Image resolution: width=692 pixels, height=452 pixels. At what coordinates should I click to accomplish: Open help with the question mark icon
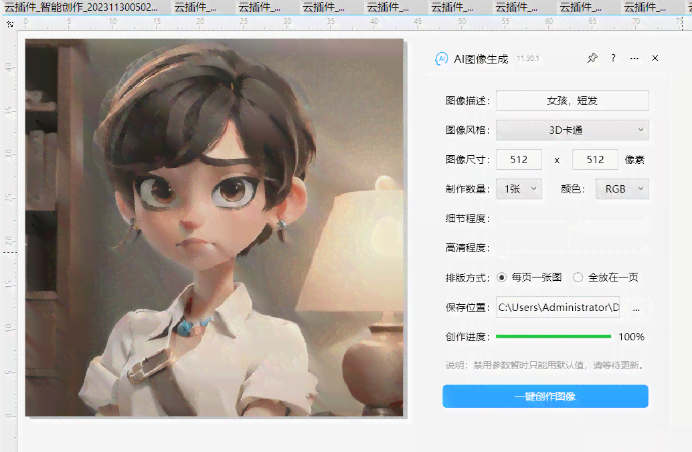tap(614, 58)
